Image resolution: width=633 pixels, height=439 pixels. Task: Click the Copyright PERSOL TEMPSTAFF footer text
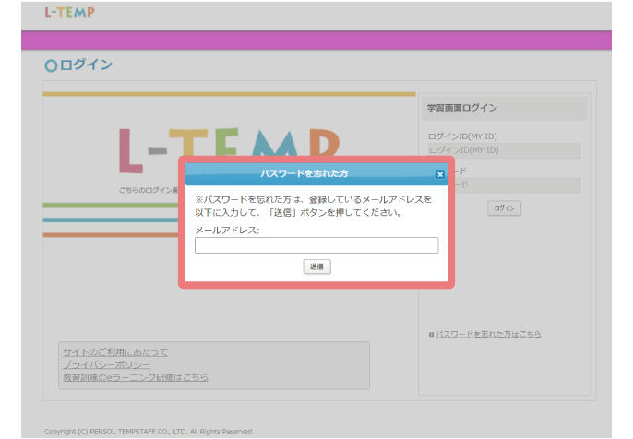pyautogui.click(x=149, y=432)
